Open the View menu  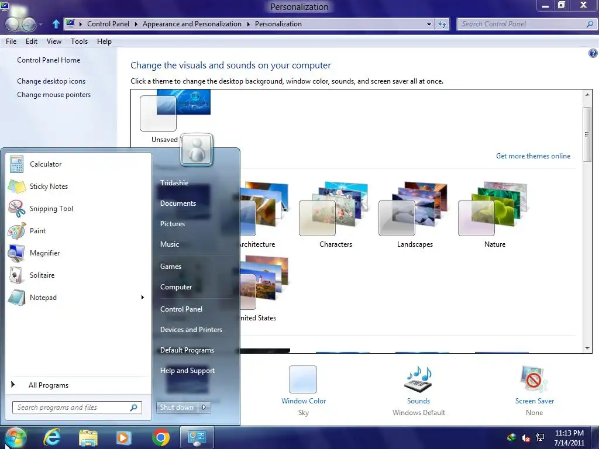pos(54,42)
